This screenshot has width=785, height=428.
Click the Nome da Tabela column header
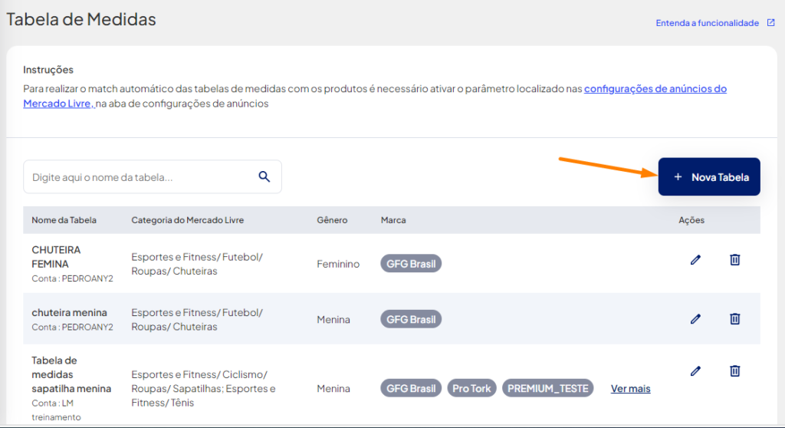(x=64, y=220)
